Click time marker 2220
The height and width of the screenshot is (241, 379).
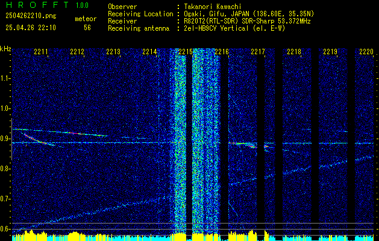pos(366,51)
